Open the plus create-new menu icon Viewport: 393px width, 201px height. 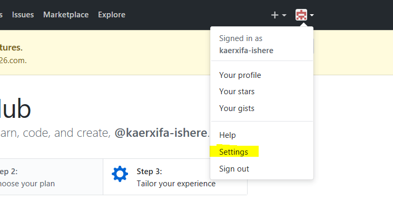(274, 15)
